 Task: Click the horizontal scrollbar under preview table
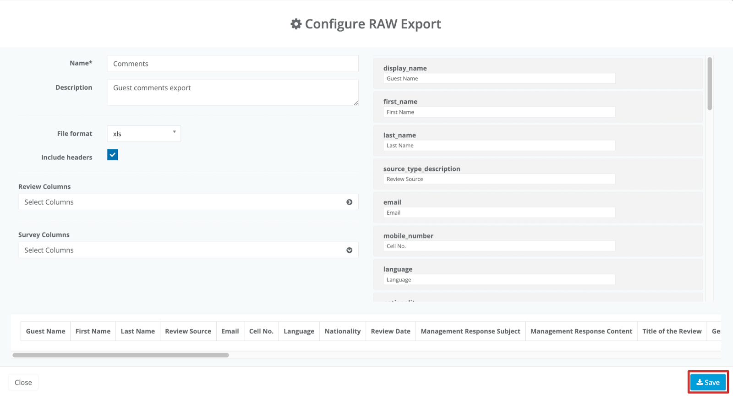(x=121, y=355)
